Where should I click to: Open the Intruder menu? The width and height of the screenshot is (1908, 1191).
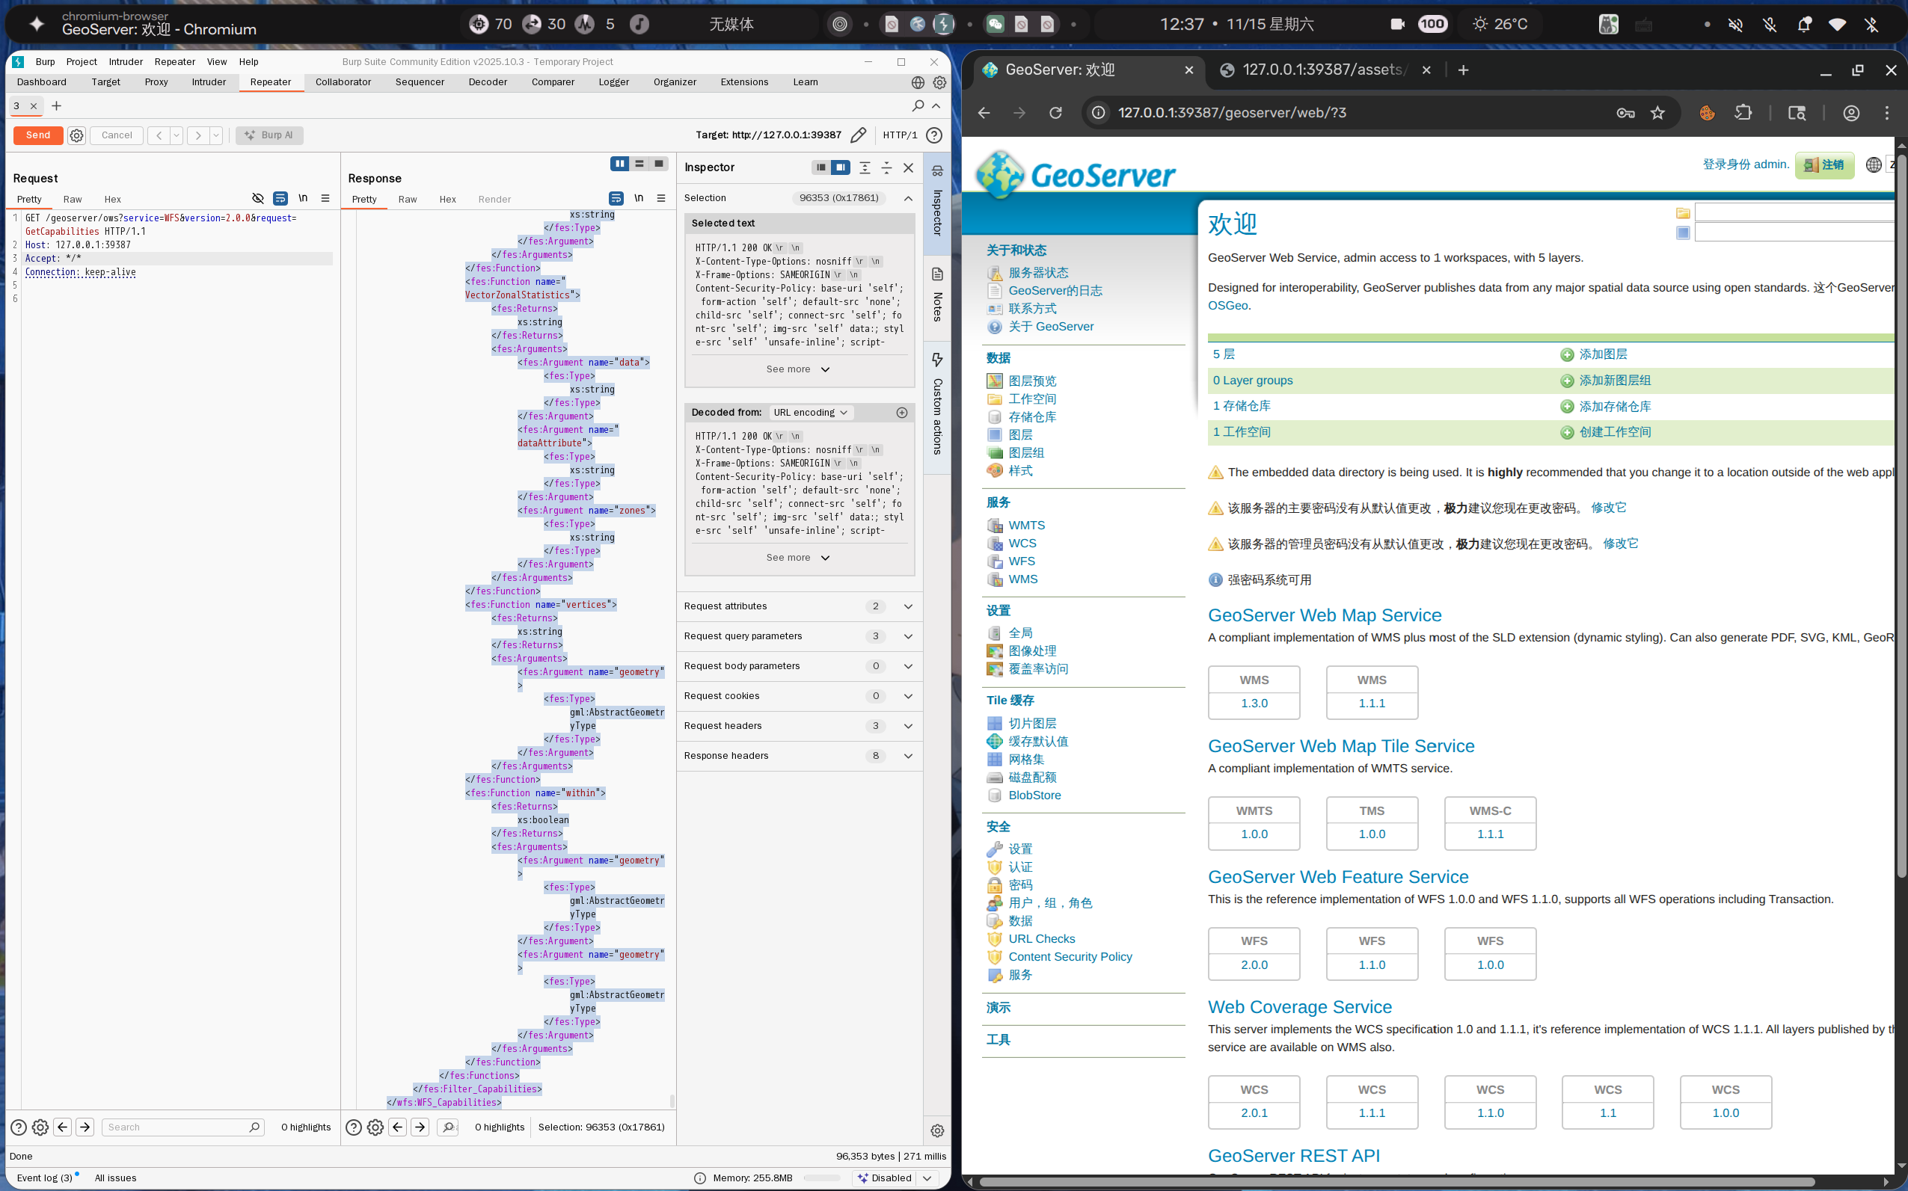(x=125, y=61)
